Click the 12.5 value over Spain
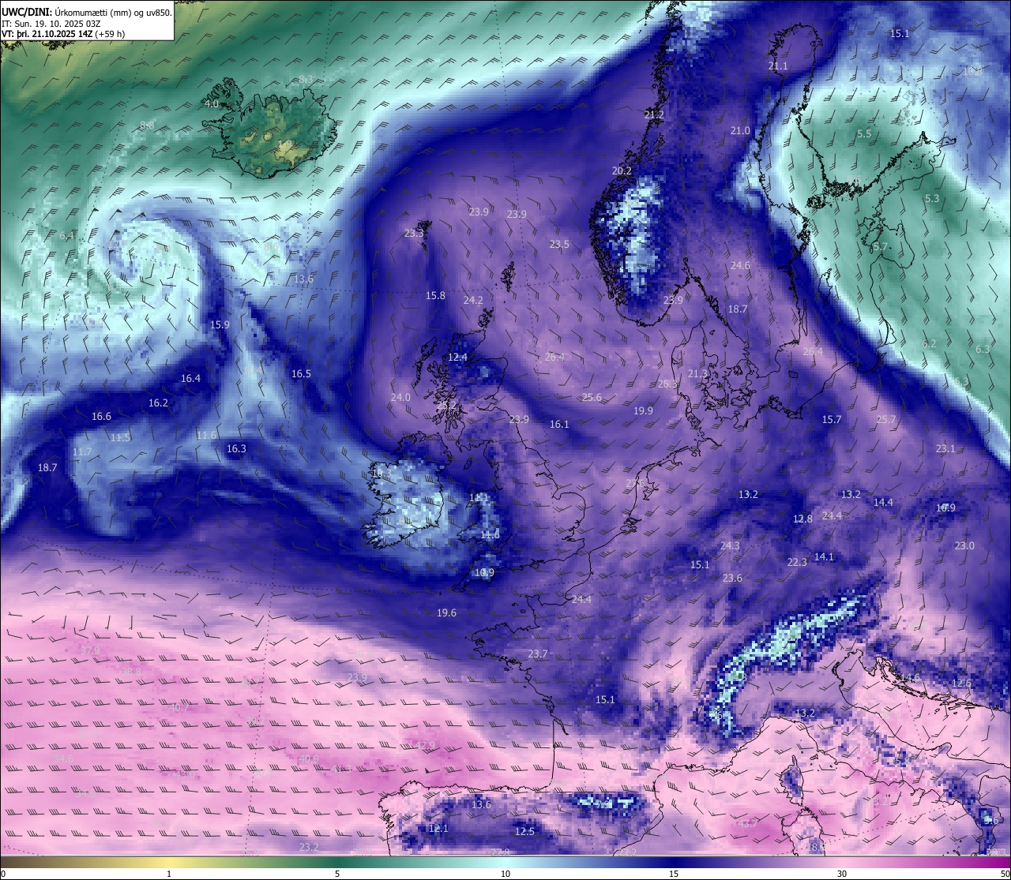This screenshot has width=1011, height=880. pyautogui.click(x=524, y=832)
